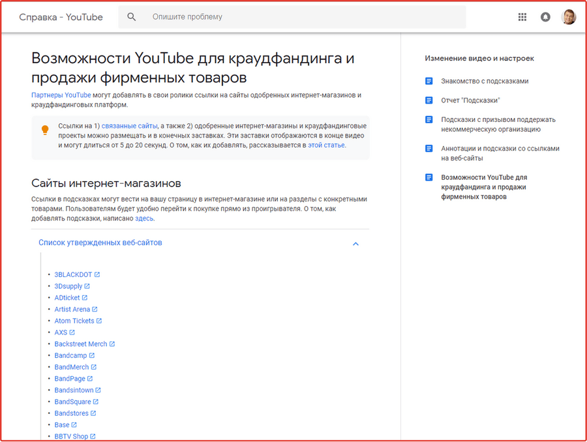587x442 pixels.
Task: Click external link icon next to BBTV Shop
Action: pyautogui.click(x=93, y=436)
